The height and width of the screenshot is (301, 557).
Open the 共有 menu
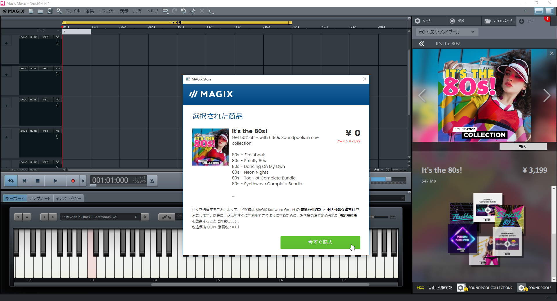coord(138,11)
